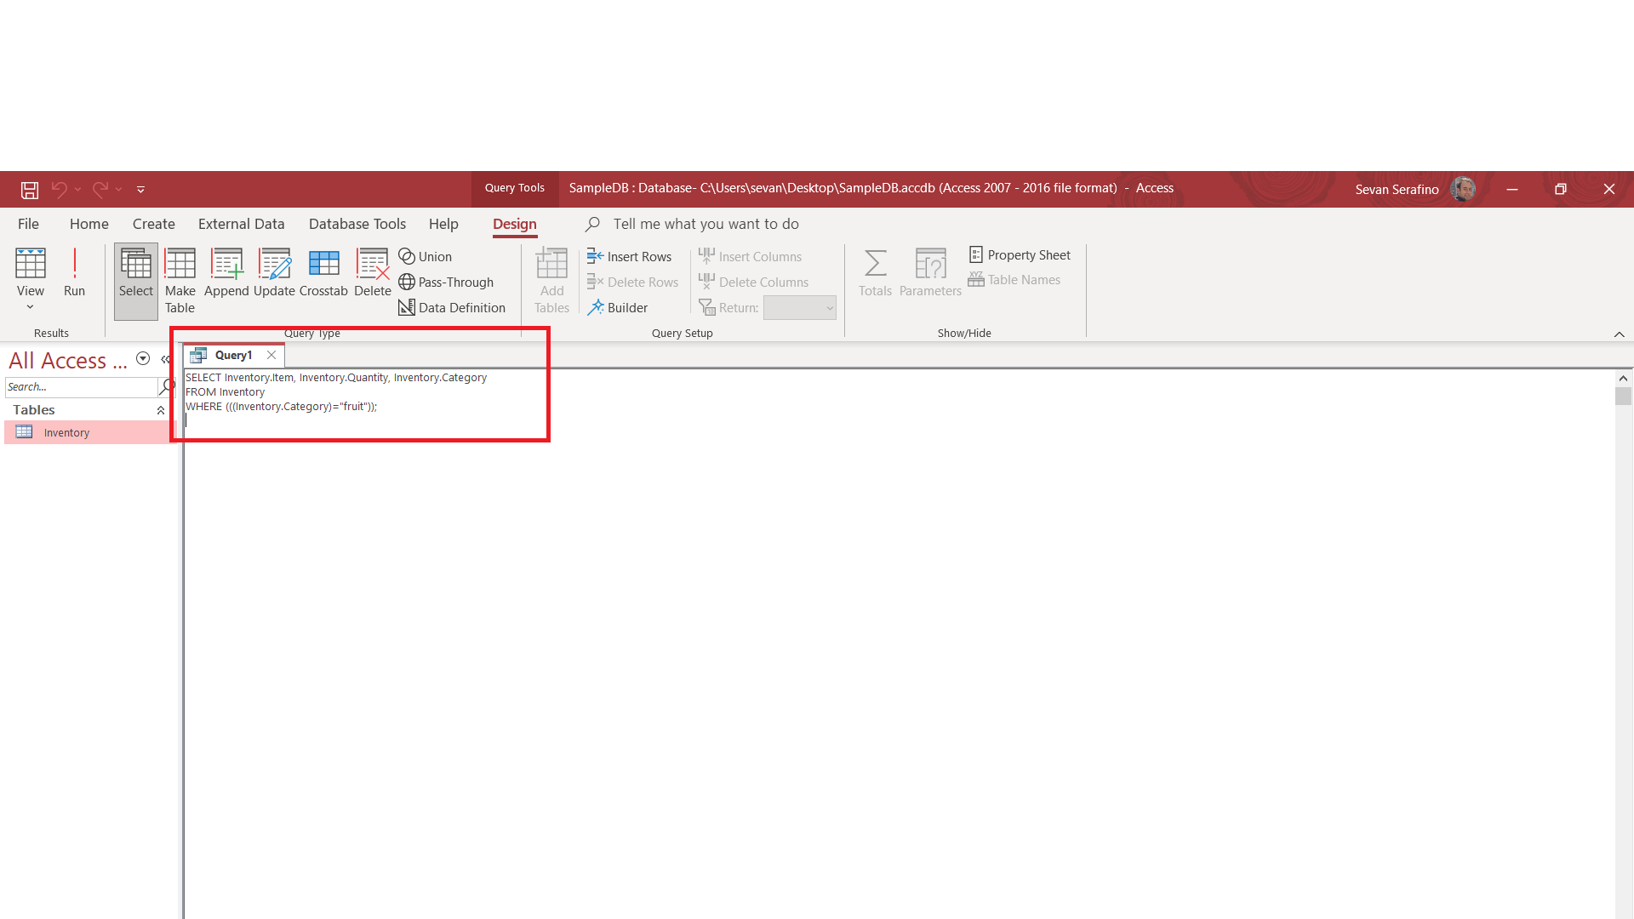Viewport: 1634px width, 919px height.
Task: Select the Union query option
Action: pos(426,256)
